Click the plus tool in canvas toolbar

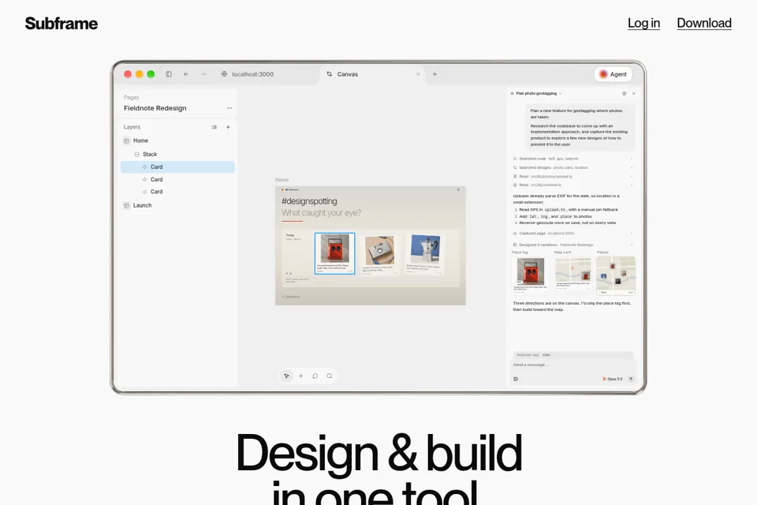click(300, 376)
